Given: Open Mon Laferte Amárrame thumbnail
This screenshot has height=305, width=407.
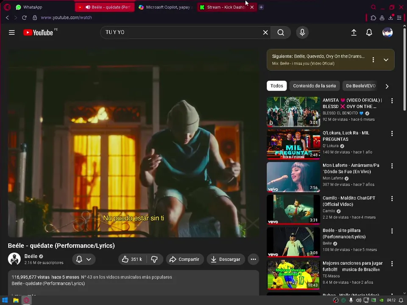Looking at the screenshot, I should [x=293, y=177].
